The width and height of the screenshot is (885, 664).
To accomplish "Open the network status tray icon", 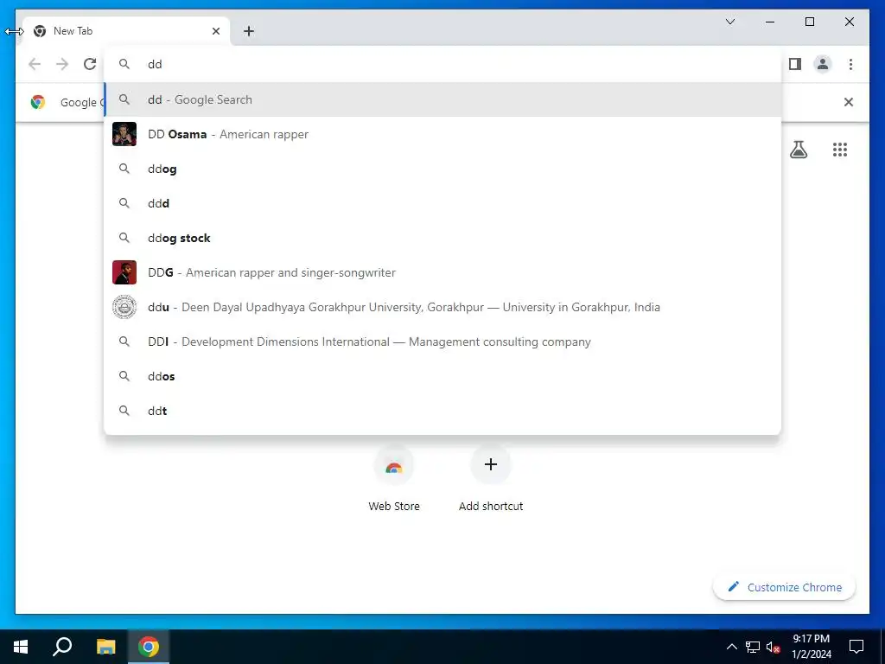I will coord(753,647).
